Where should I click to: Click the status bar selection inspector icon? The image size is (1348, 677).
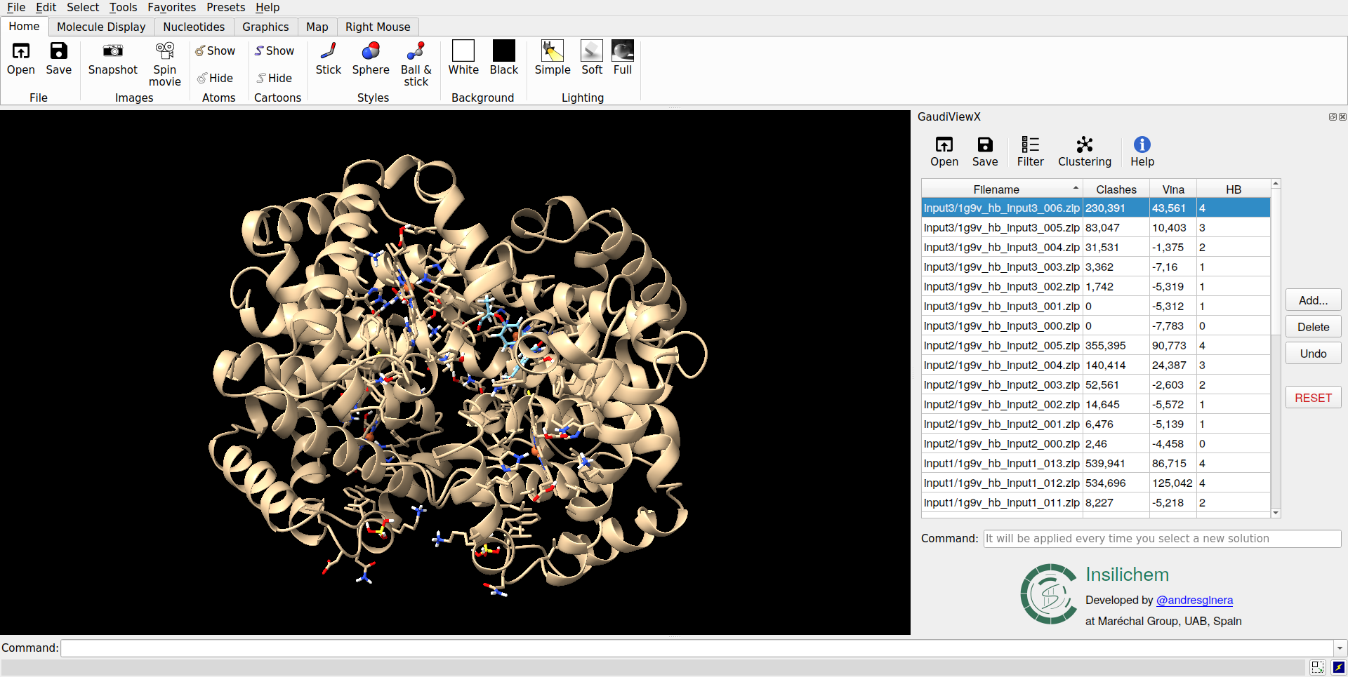tap(1318, 667)
